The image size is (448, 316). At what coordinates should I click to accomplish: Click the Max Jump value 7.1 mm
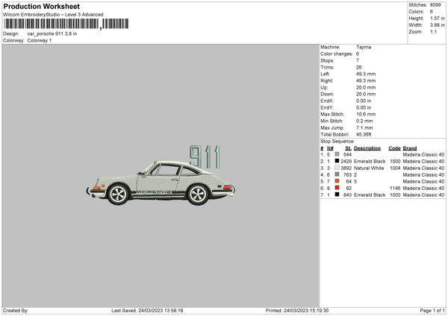(x=364, y=127)
